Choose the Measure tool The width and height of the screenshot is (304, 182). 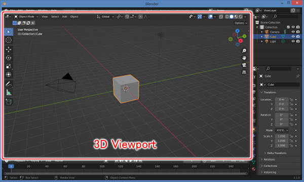coord(9,93)
